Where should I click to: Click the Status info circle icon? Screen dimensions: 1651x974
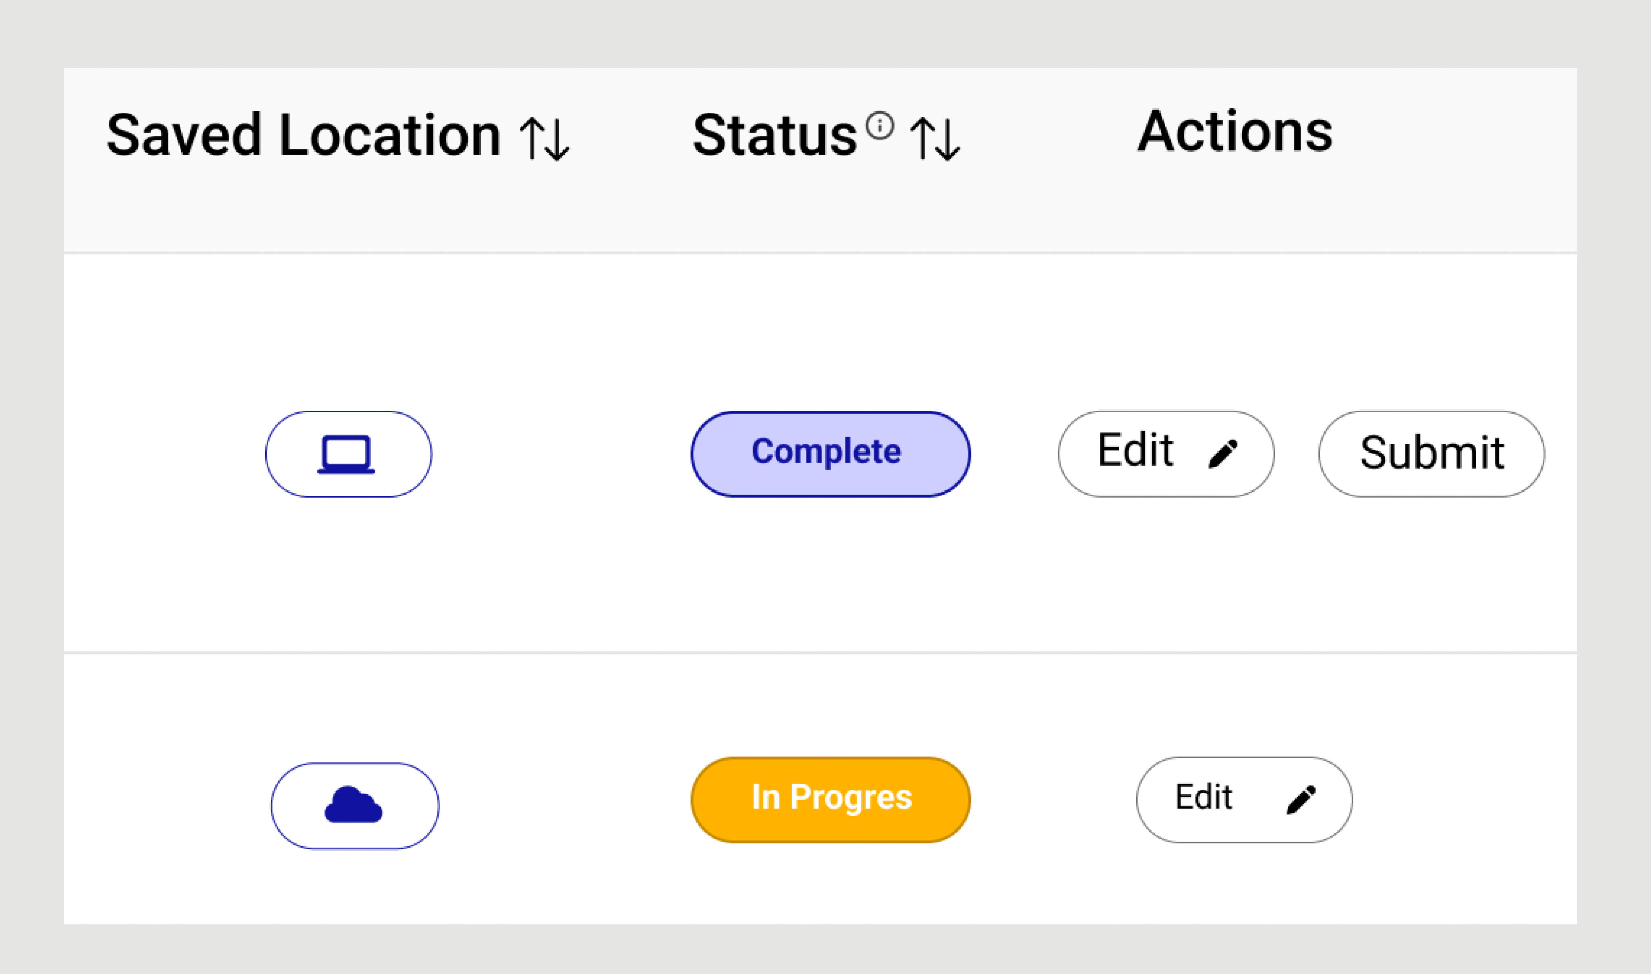coord(879,125)
